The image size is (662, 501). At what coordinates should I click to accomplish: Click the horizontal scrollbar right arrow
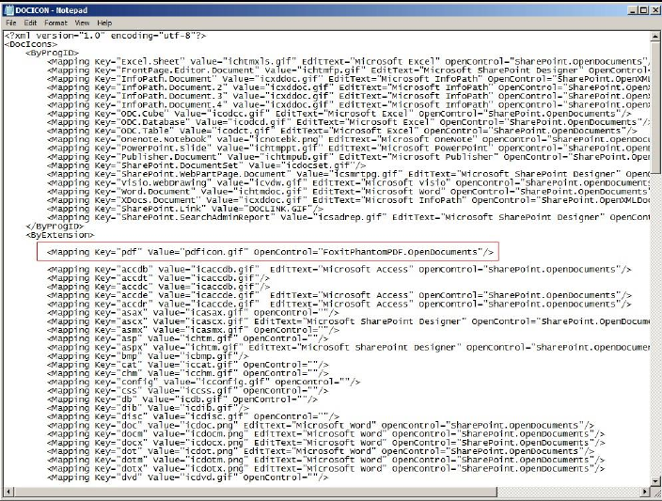(x=645, y=492)
